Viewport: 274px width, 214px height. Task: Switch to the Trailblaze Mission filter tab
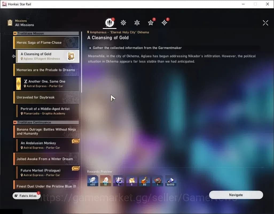123,23
